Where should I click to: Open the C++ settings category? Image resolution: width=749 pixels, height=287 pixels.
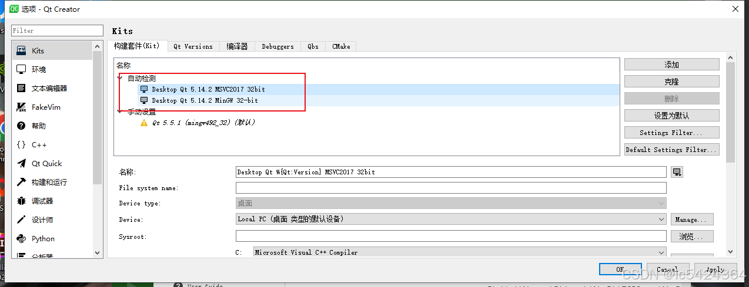pyautogui.click(x=52, y=144)
